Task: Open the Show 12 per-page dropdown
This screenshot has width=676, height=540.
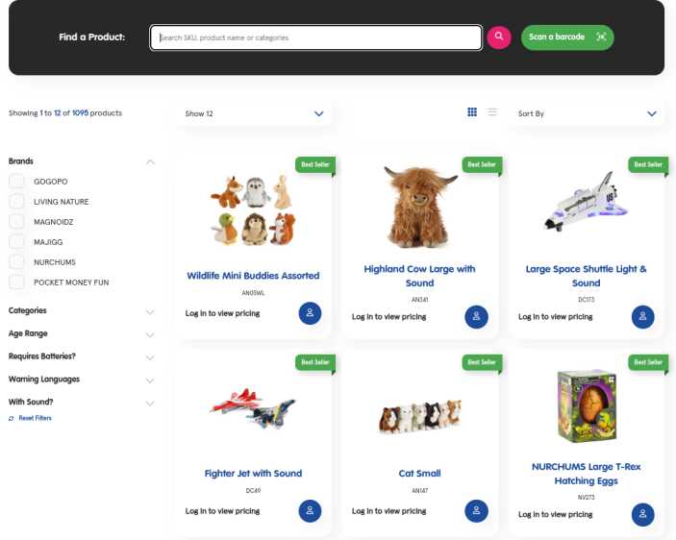Action: [x=254, y=113]
